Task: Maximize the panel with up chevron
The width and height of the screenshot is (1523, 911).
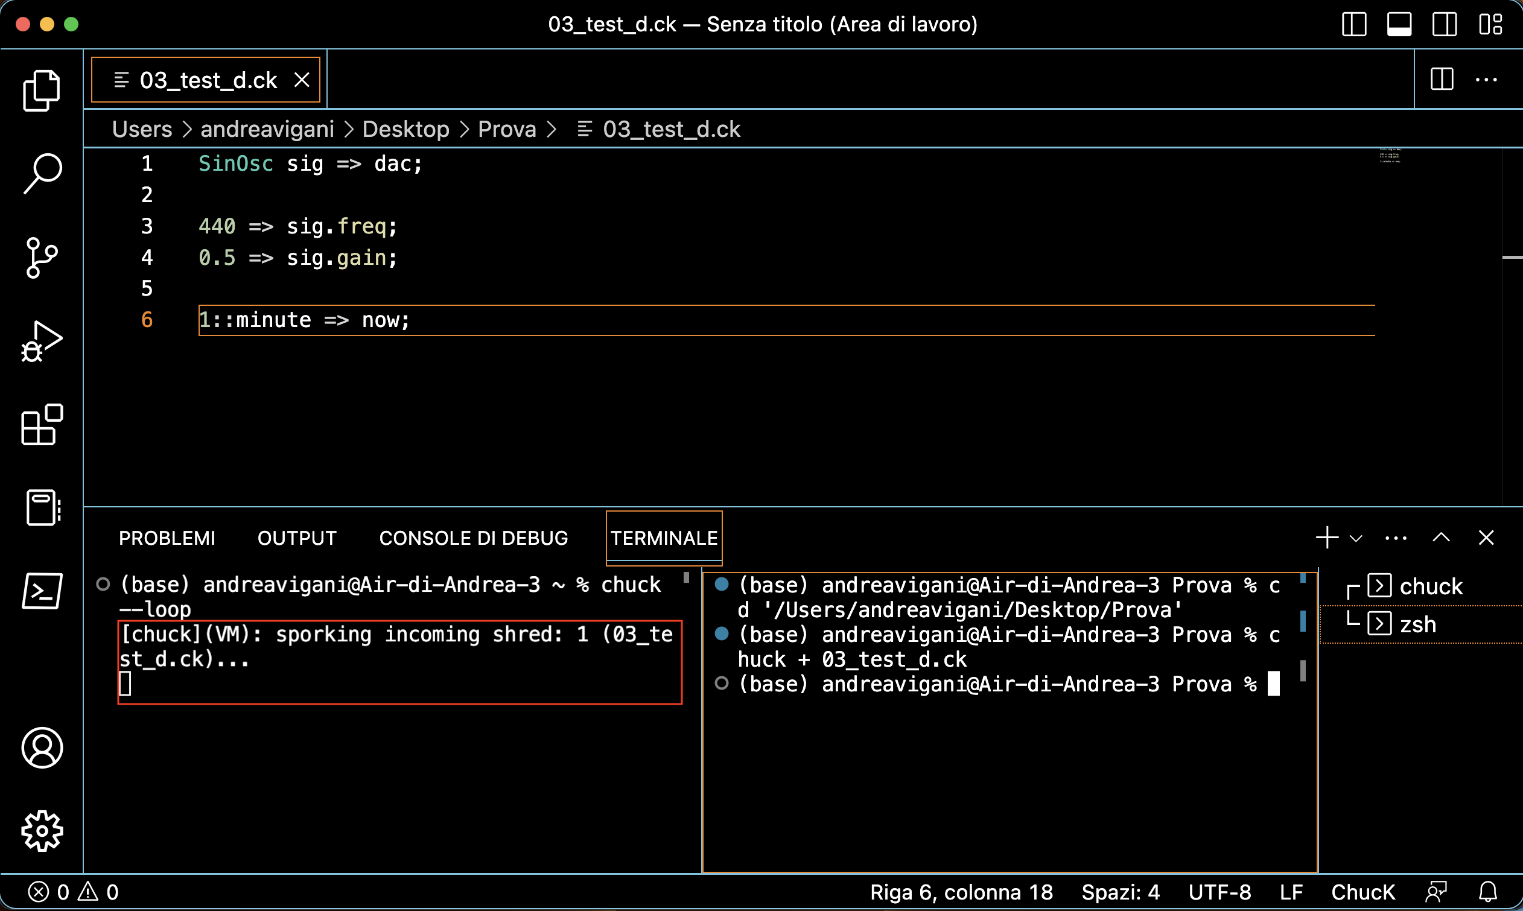Action: (1441, 538)
